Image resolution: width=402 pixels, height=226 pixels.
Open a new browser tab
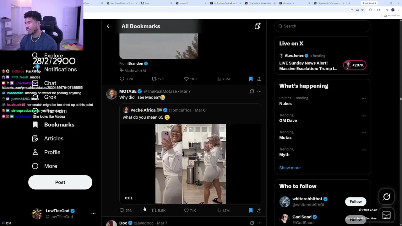(x=349, y=3)
